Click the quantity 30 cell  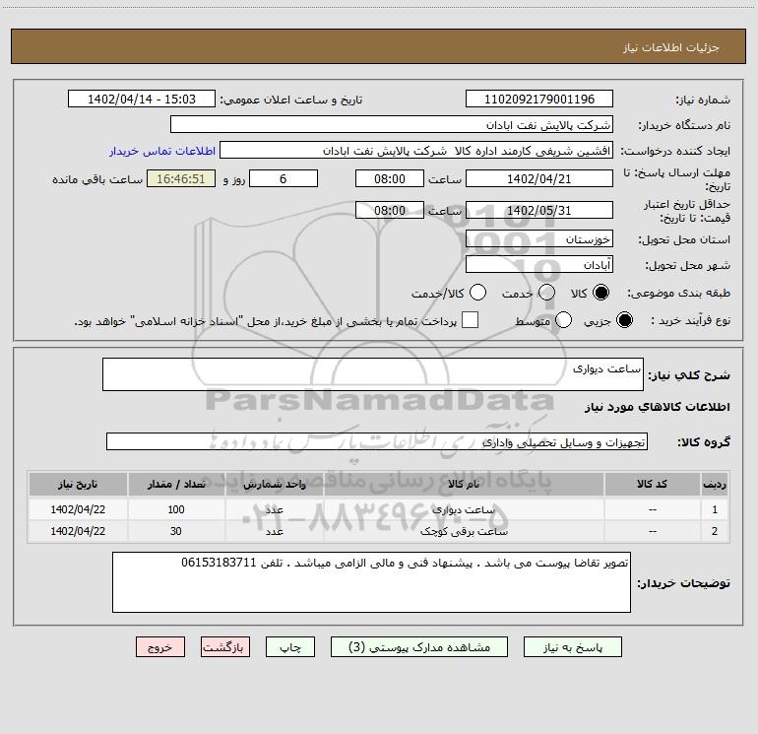tap(176, 531)
